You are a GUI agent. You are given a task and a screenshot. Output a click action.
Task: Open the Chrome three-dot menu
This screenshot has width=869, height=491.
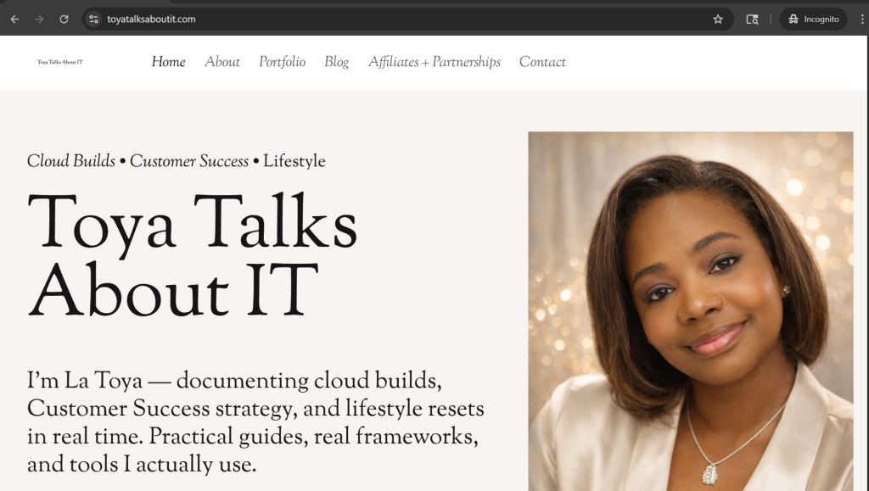tap(862, 20)
